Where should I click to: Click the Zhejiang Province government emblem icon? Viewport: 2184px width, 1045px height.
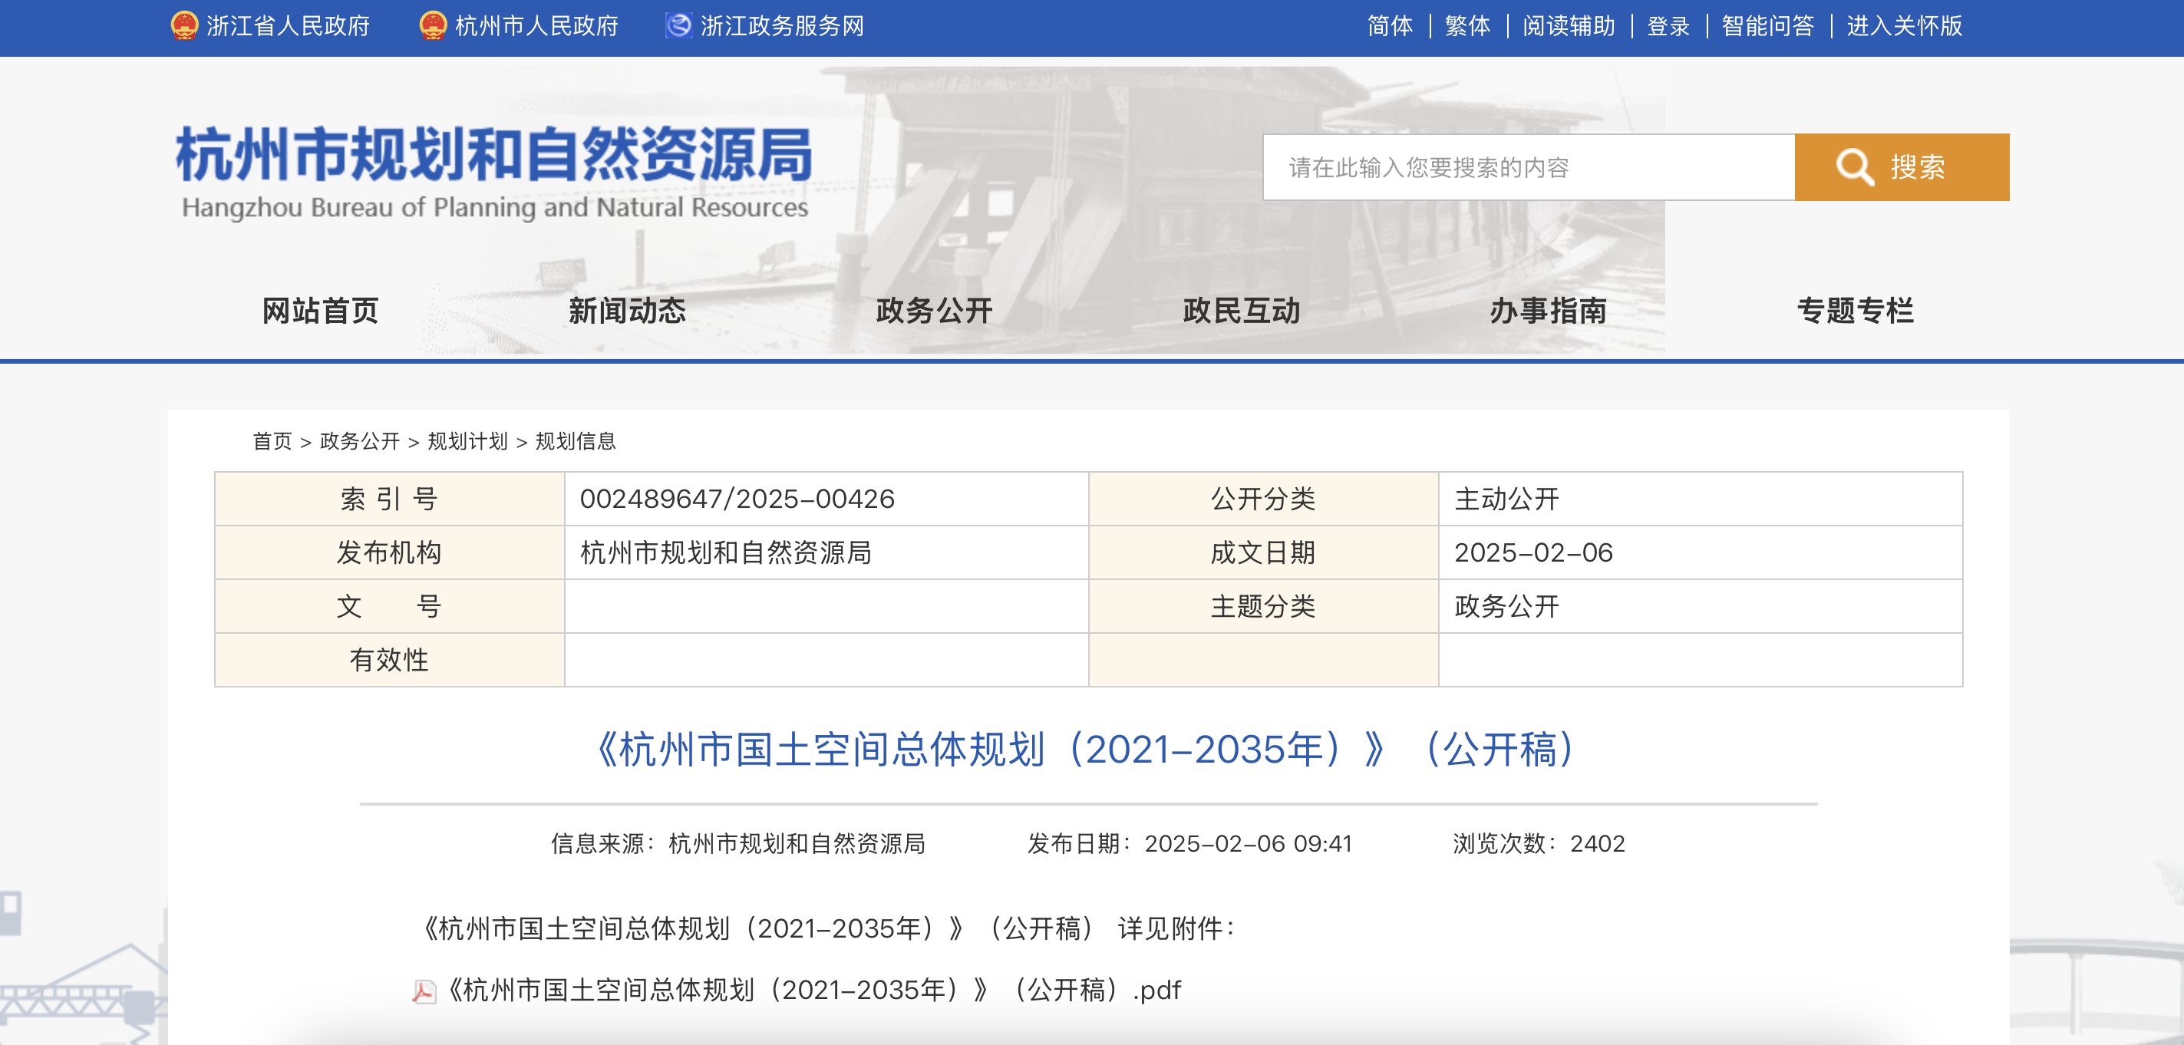pos(184,25)
